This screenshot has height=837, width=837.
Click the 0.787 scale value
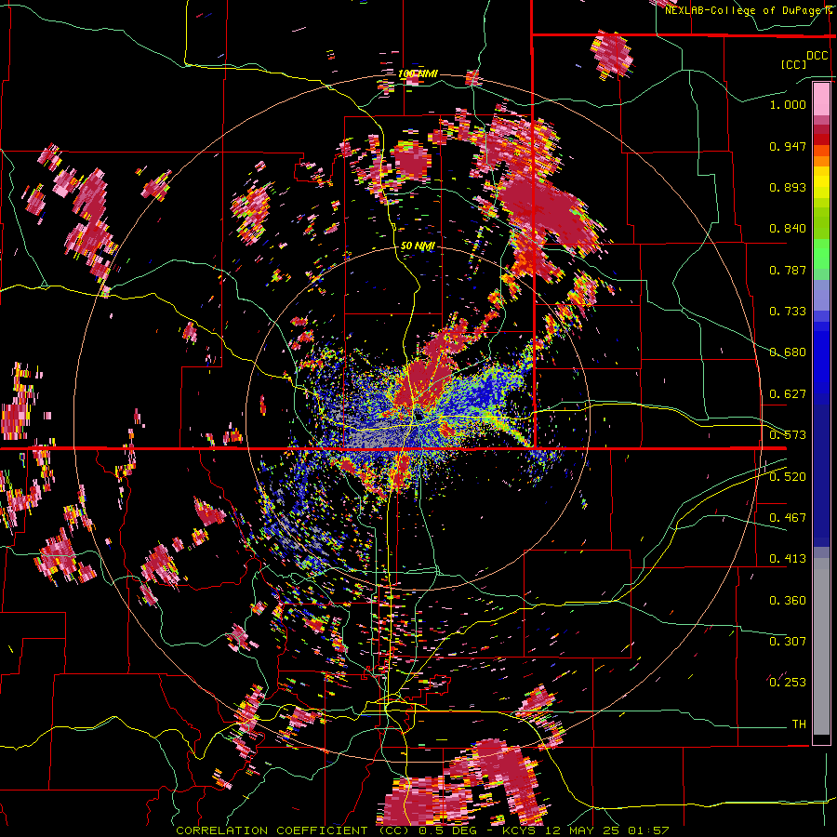click(x=788, y=270)
